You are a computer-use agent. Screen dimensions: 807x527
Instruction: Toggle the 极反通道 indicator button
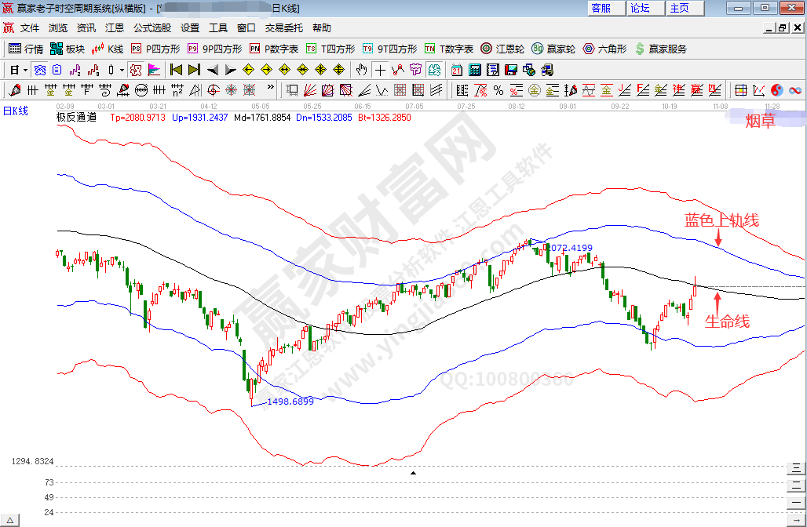pos(76,118)
